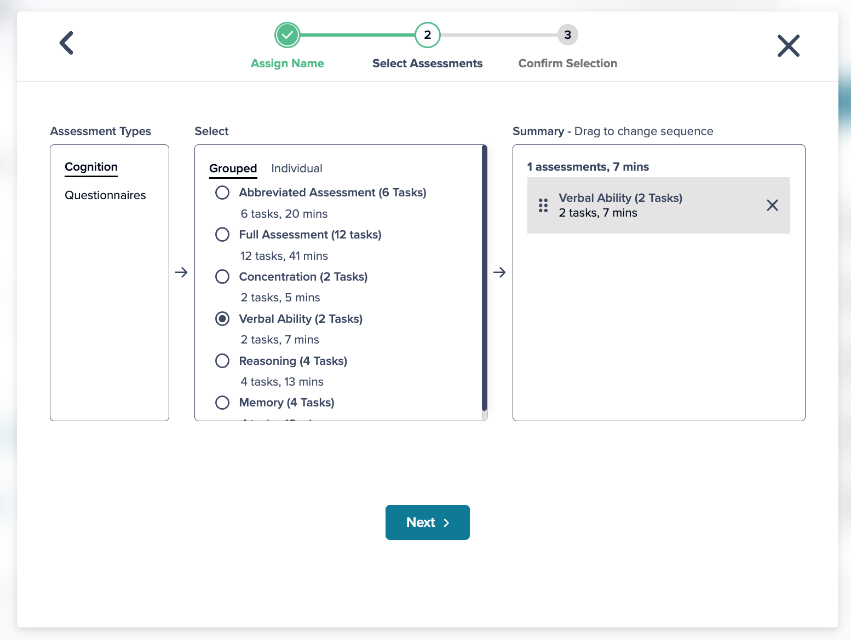Click the arrow between Select and Summary panels
Viewport: 851px width, 640px height.
click(x=499, y=272)
